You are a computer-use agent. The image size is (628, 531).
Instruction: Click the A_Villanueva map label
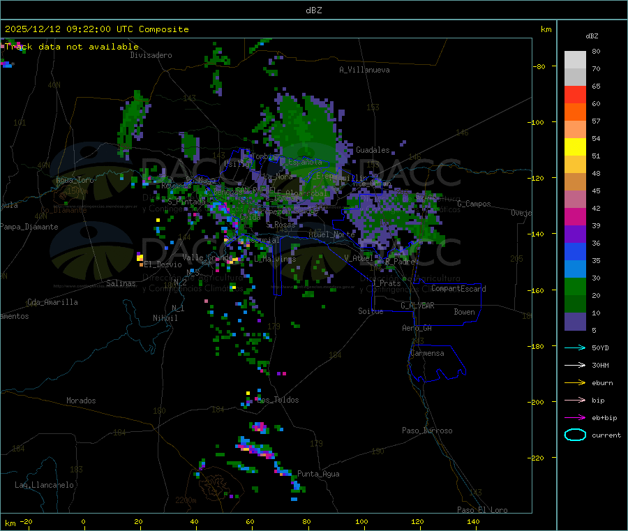[x=364, y=70]
